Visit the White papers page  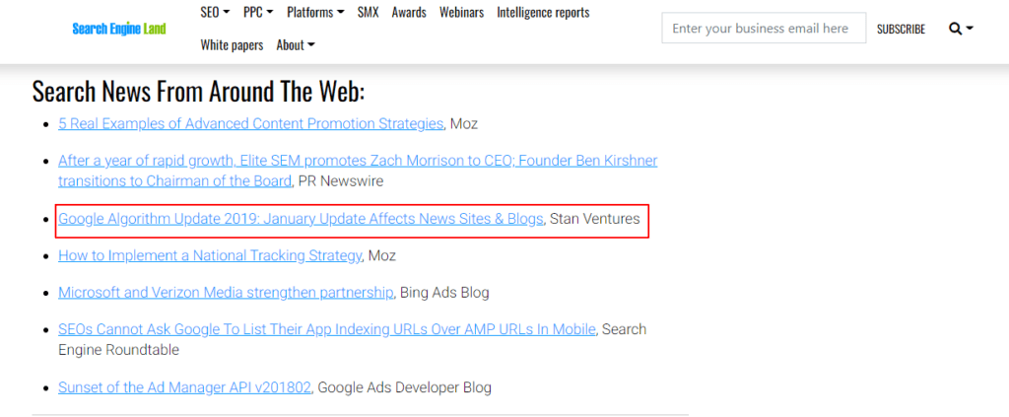tap(232, 44)
